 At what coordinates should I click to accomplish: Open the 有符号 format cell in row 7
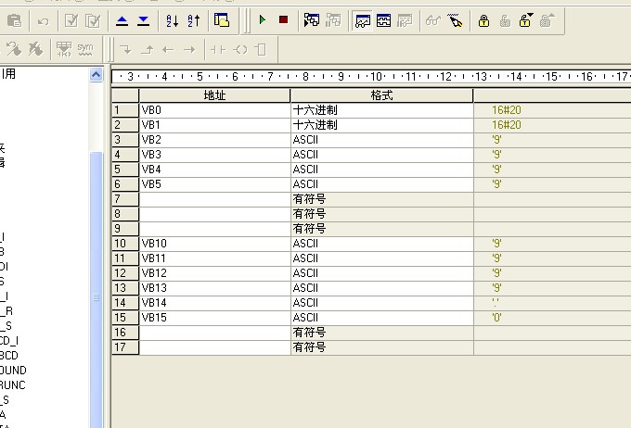coord(382,199)
